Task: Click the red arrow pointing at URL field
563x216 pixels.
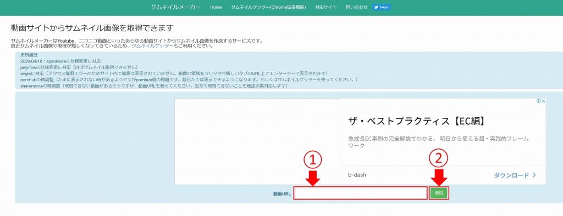Action: tap(313, 178)
